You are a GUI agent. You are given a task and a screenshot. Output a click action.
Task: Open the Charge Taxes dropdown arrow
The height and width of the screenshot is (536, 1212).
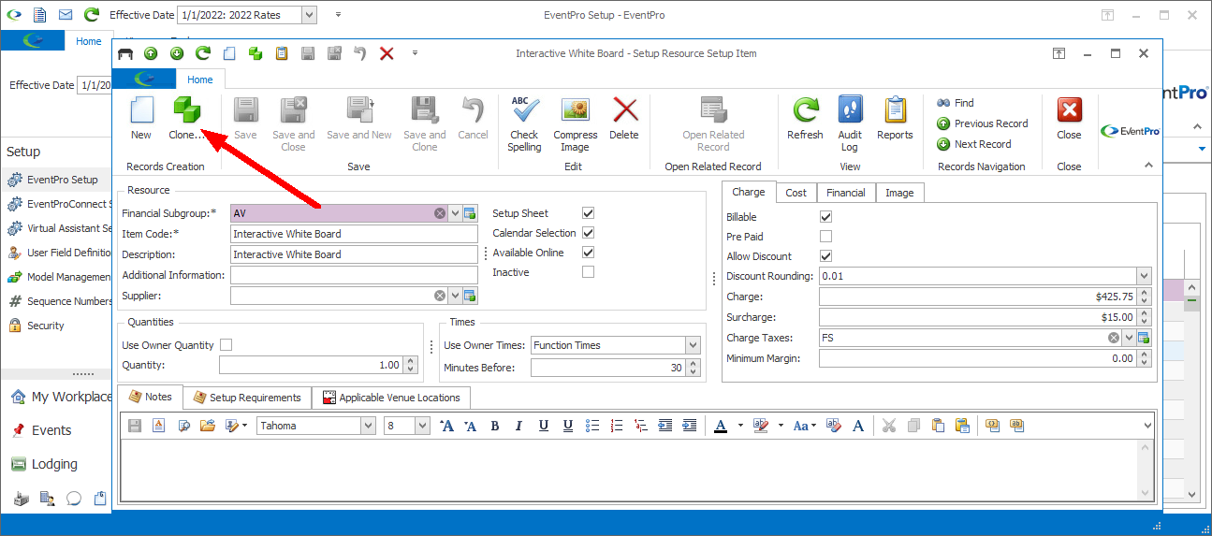tap(1129, 338)
